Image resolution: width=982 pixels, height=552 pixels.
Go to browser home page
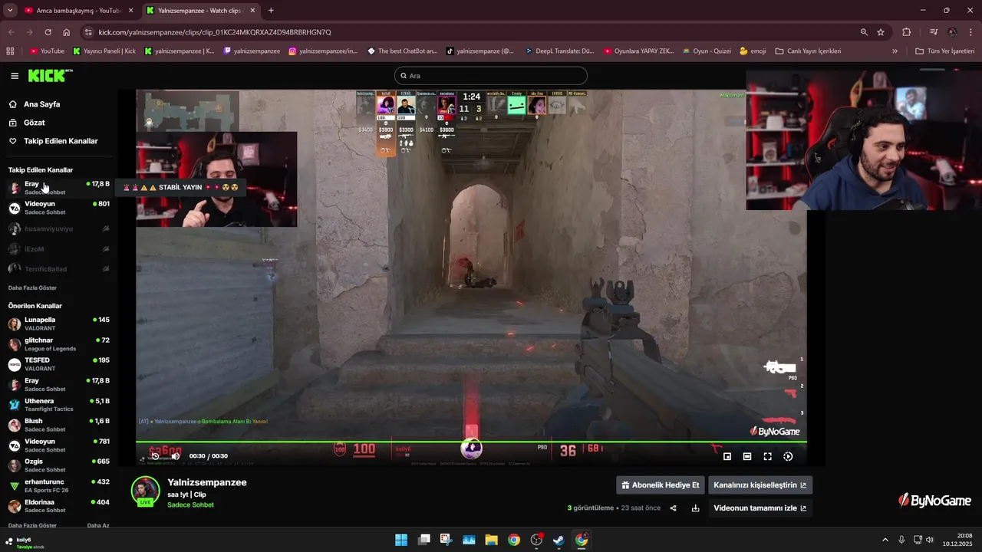(x=67, y=32)
